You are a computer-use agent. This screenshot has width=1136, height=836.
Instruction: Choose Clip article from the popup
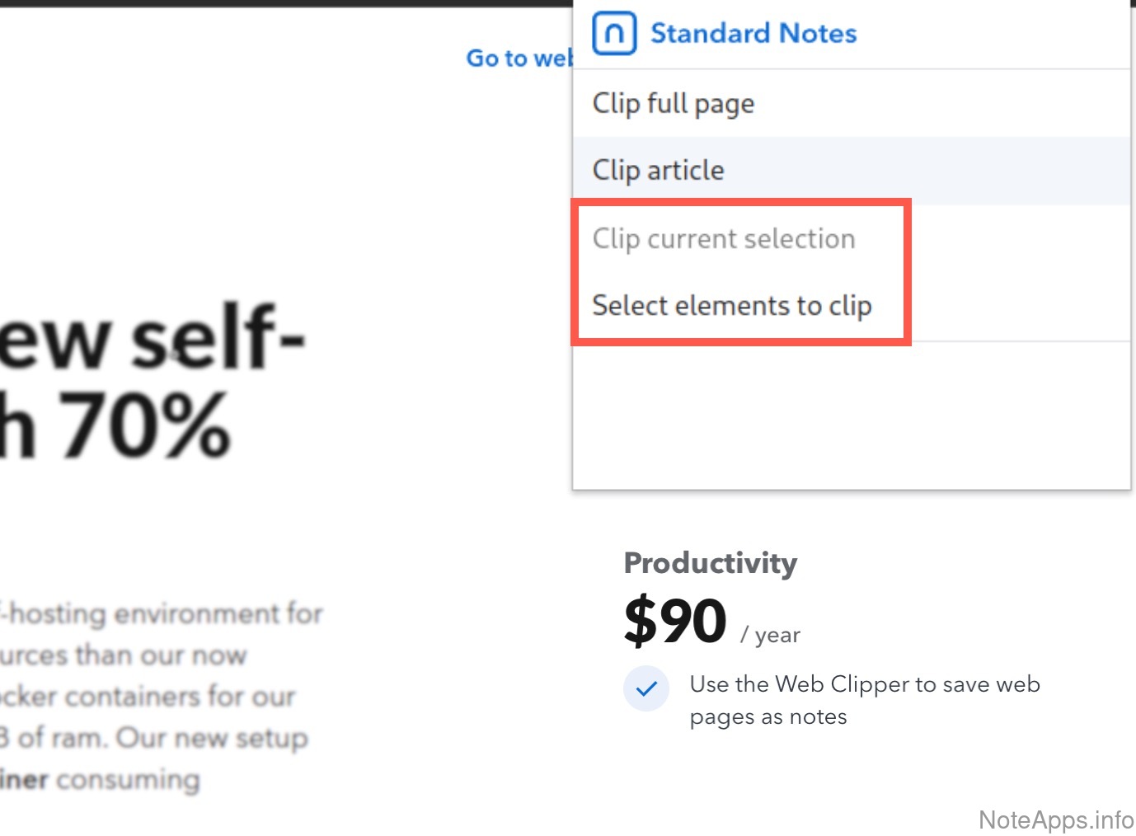pos(658,171)
